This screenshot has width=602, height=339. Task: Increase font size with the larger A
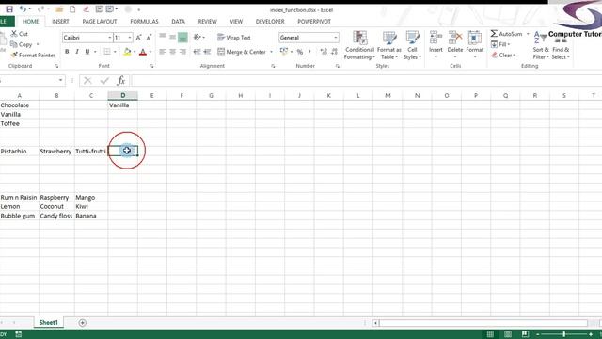pyautogui.click(x=138, y=38)
